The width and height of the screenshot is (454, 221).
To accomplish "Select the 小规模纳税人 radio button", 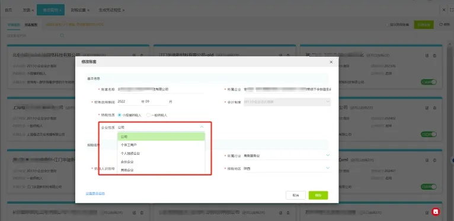I will coord(119,115).
